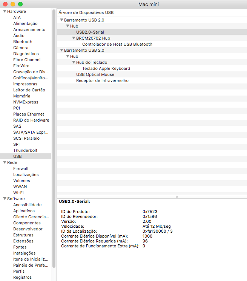Select USB2.0-Serial device row
The image size is (247, 281).
click(152, 32)
